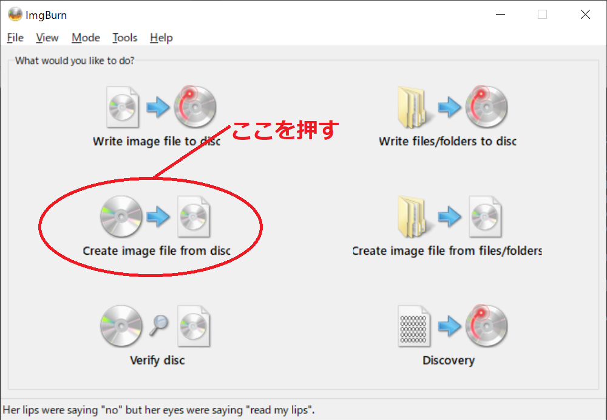
Task: Click the Write files/folders to disc icon
Action: (x=453, y=107)
